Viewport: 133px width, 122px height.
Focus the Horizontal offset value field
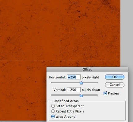(x=74, y=77)
